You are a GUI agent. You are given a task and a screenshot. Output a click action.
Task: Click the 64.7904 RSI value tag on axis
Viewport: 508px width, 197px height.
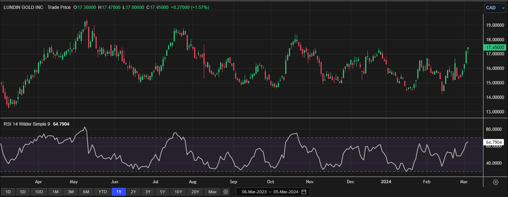(494, 142)
